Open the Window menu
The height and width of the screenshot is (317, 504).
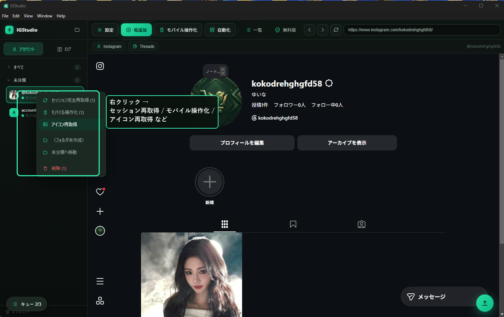[45, 16]
